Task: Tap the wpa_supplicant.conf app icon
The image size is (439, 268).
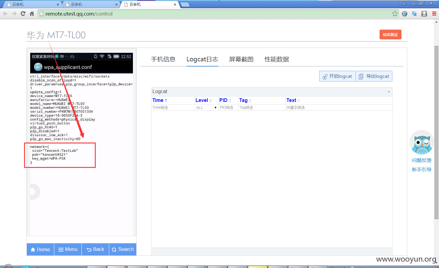Action: tap(38, 67)
